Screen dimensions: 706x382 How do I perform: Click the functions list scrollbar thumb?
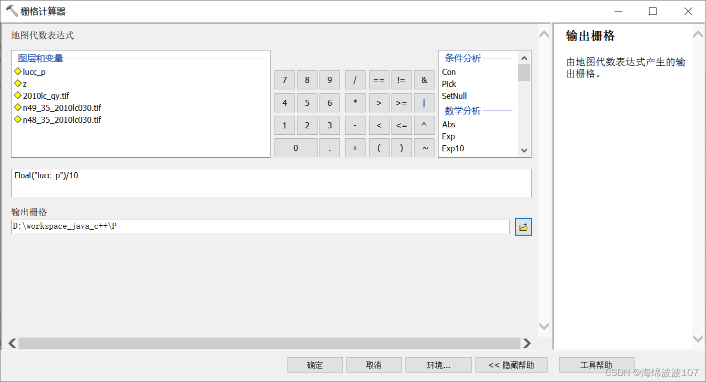pos(524,72)
